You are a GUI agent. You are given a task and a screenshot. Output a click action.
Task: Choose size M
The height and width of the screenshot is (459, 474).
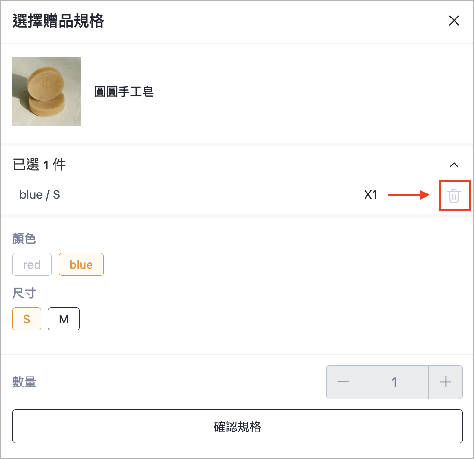(64, 319)
